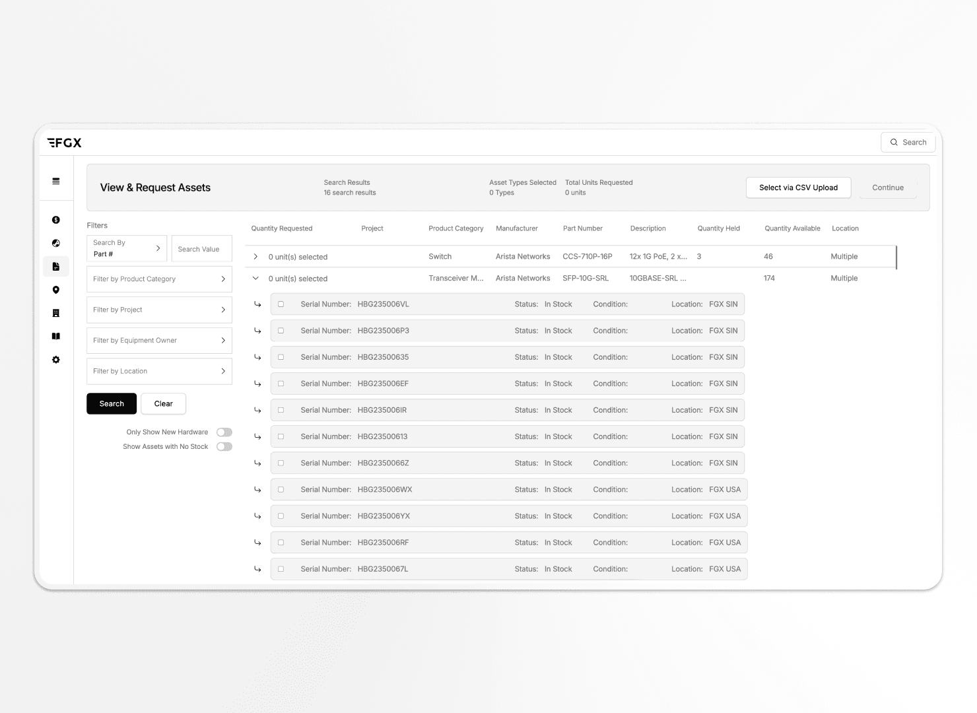Image resolution: width=977 pixels, height=713 pixels.
Task: Click the Product Category column header
Action: [x=456, y=228]
